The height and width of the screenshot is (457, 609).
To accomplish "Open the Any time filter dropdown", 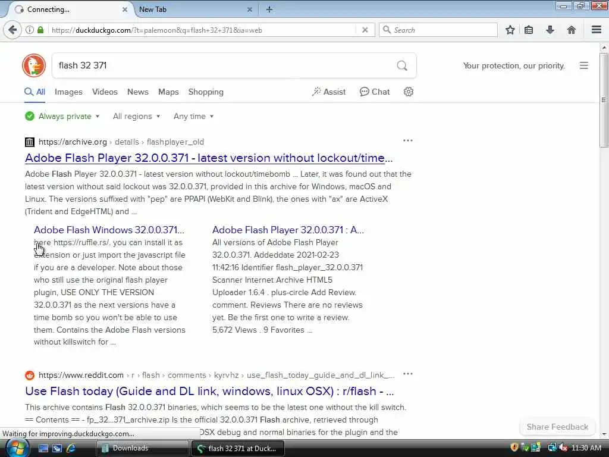I will tap(193, 116).
